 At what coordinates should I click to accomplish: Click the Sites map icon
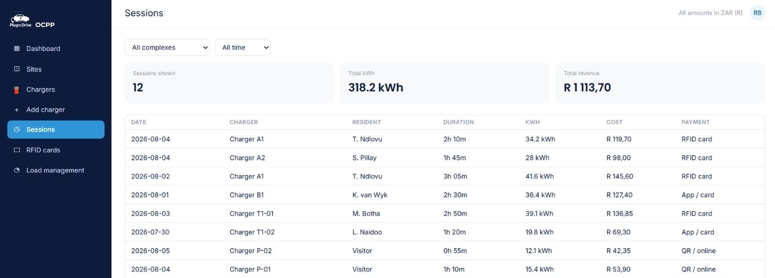click(17, 69)
